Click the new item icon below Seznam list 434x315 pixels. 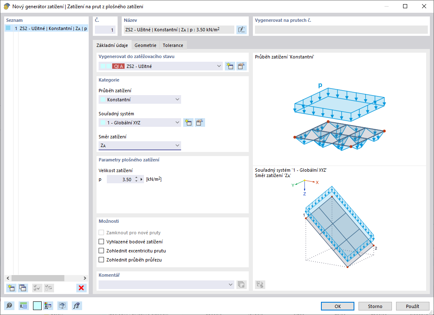tap(11, 288)
